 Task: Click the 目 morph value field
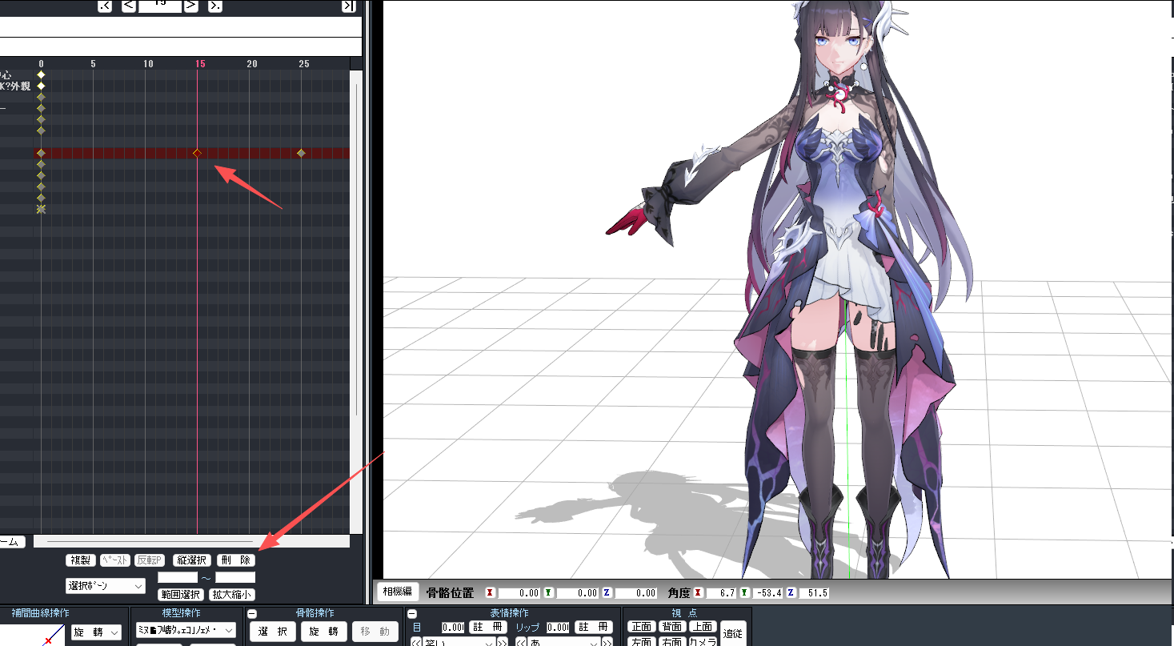pyautogui.click(x=454, y=628)
